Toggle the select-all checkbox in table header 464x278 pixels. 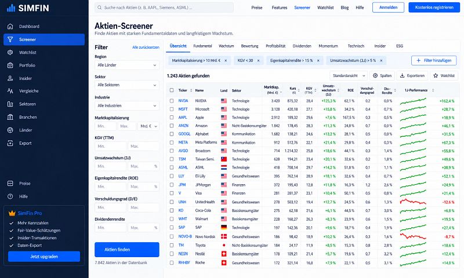tap(172, 90)
